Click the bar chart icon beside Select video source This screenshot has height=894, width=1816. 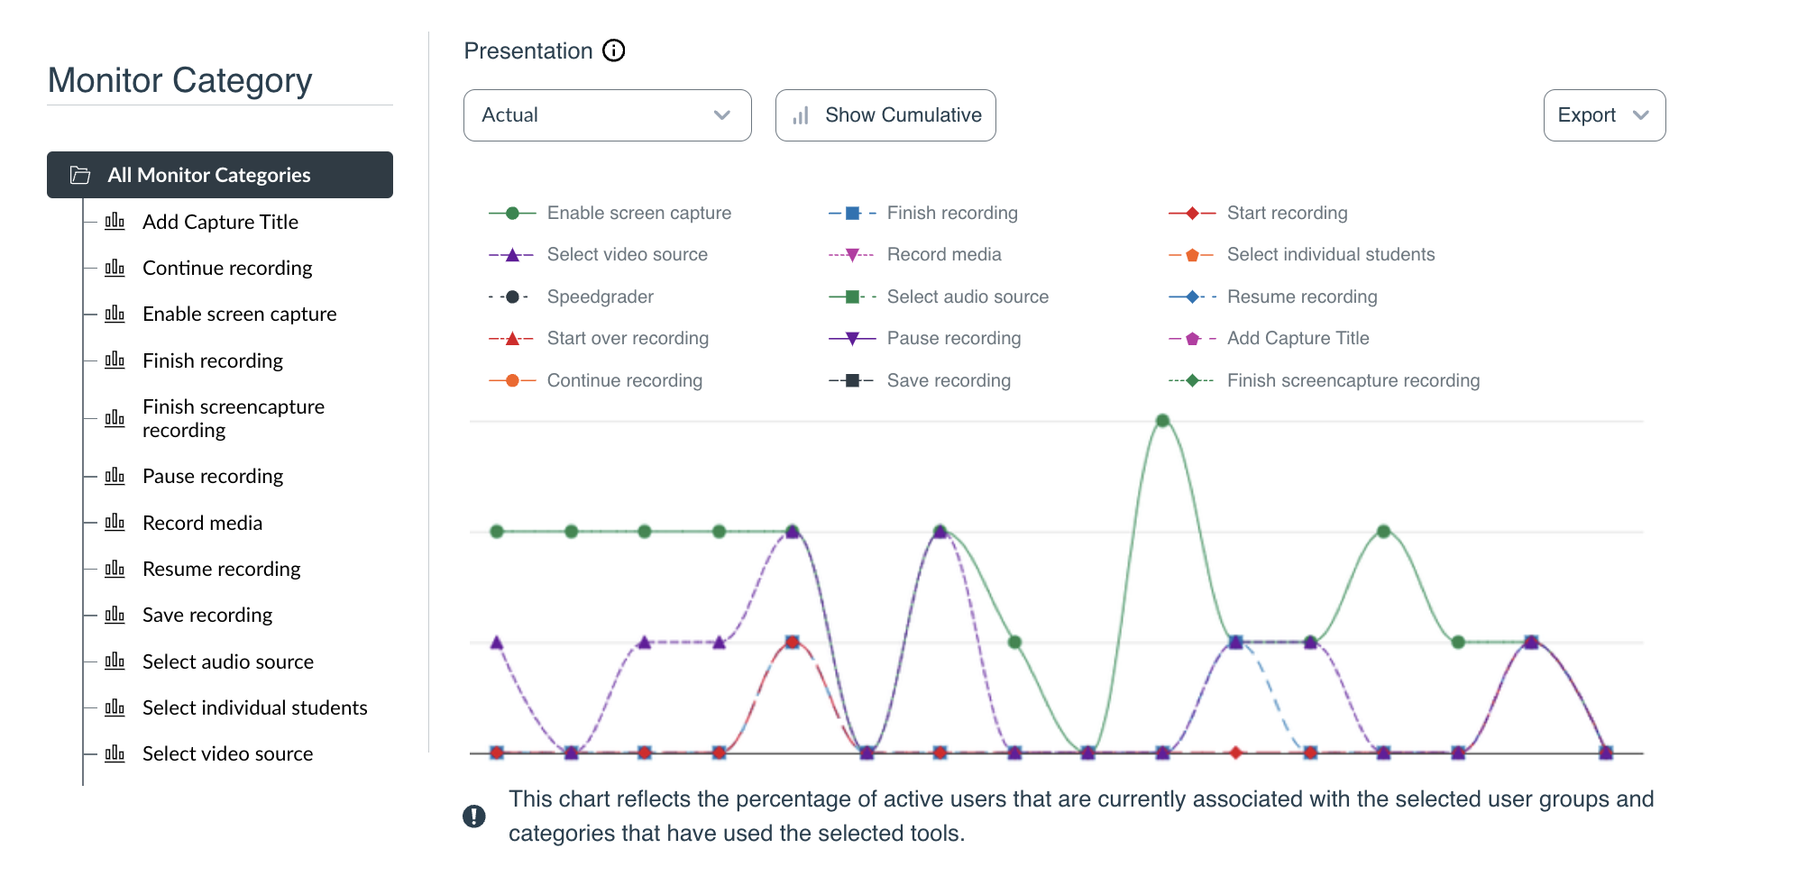tap(115, 753)
